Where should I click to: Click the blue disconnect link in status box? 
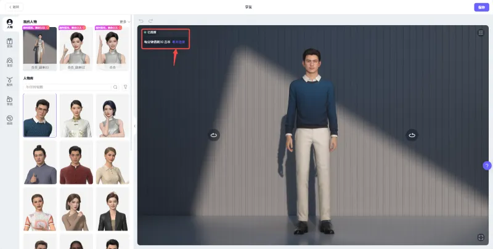(179, 42)
